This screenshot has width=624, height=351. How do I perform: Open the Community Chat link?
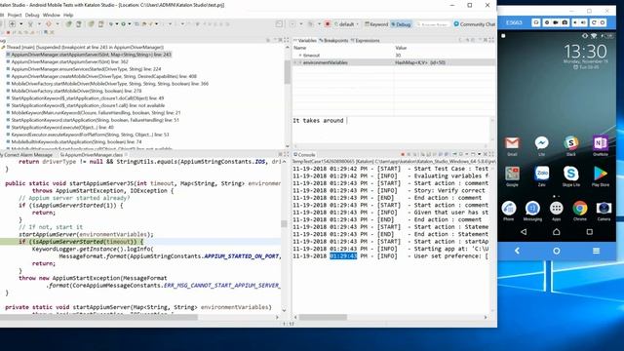click(475, 24)
